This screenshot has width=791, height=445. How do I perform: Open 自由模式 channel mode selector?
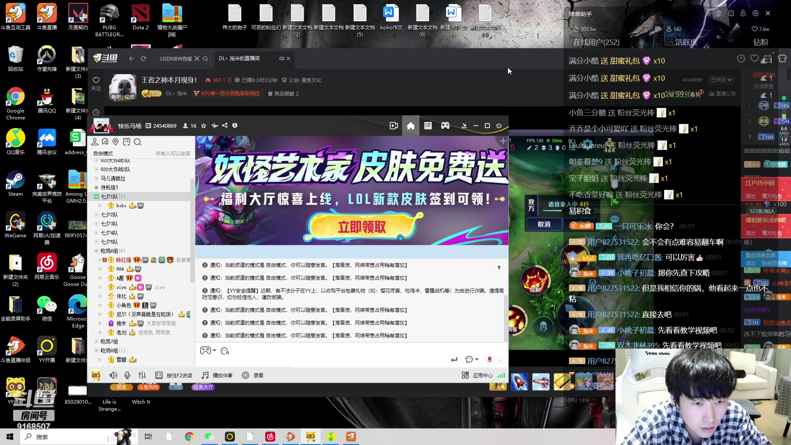coord(103,154)
